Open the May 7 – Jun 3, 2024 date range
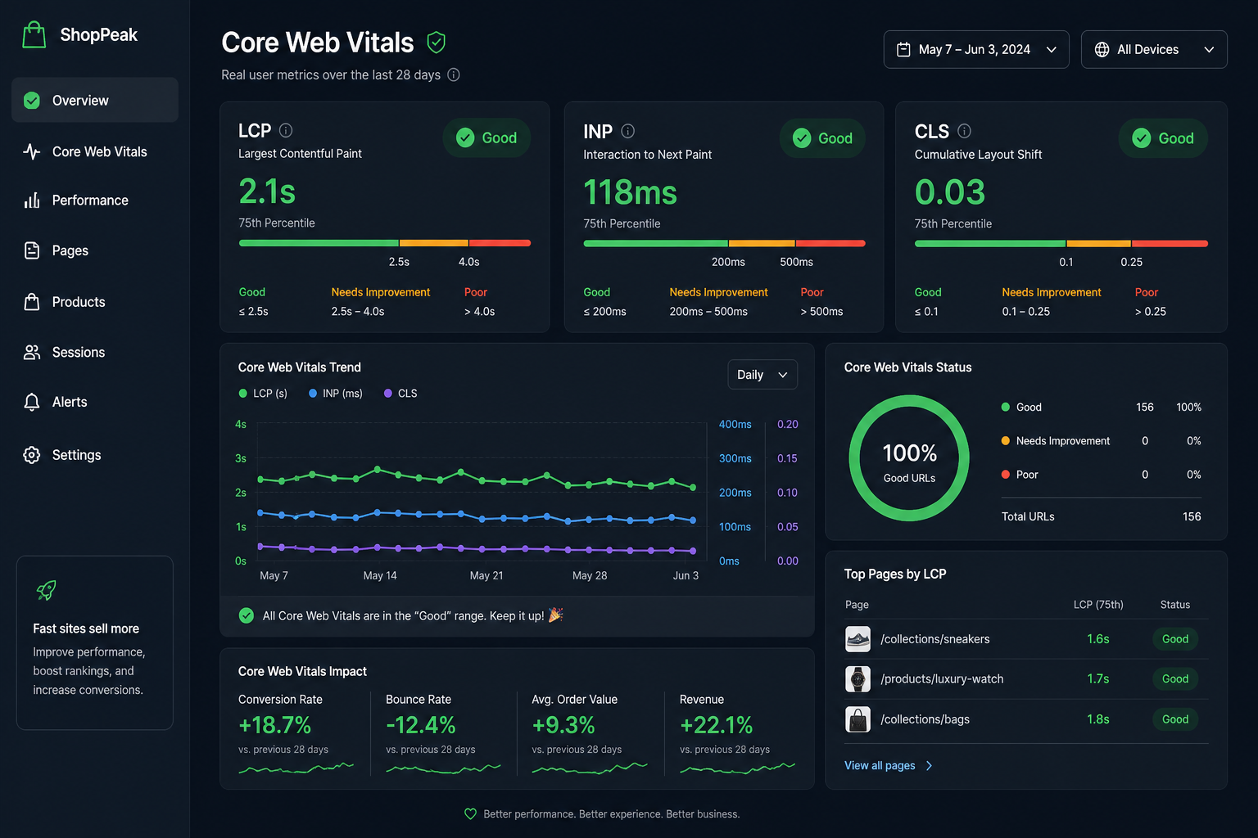This screenshot has height=838, width=1258. [976, 50]
